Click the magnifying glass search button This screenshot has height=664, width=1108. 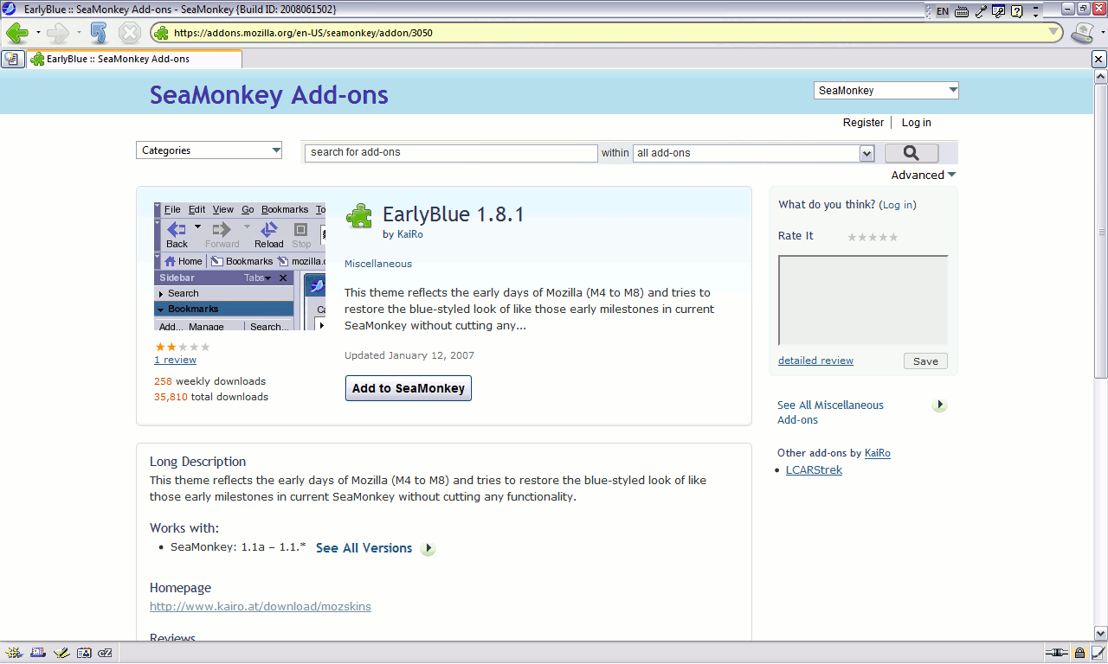[x=912, y=153]
